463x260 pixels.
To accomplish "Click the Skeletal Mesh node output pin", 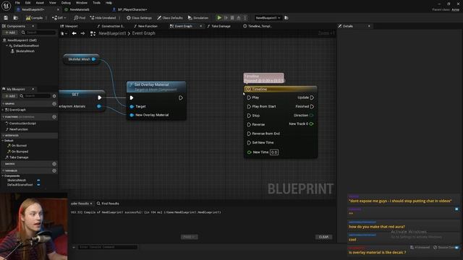I will [x=93, y=59].
